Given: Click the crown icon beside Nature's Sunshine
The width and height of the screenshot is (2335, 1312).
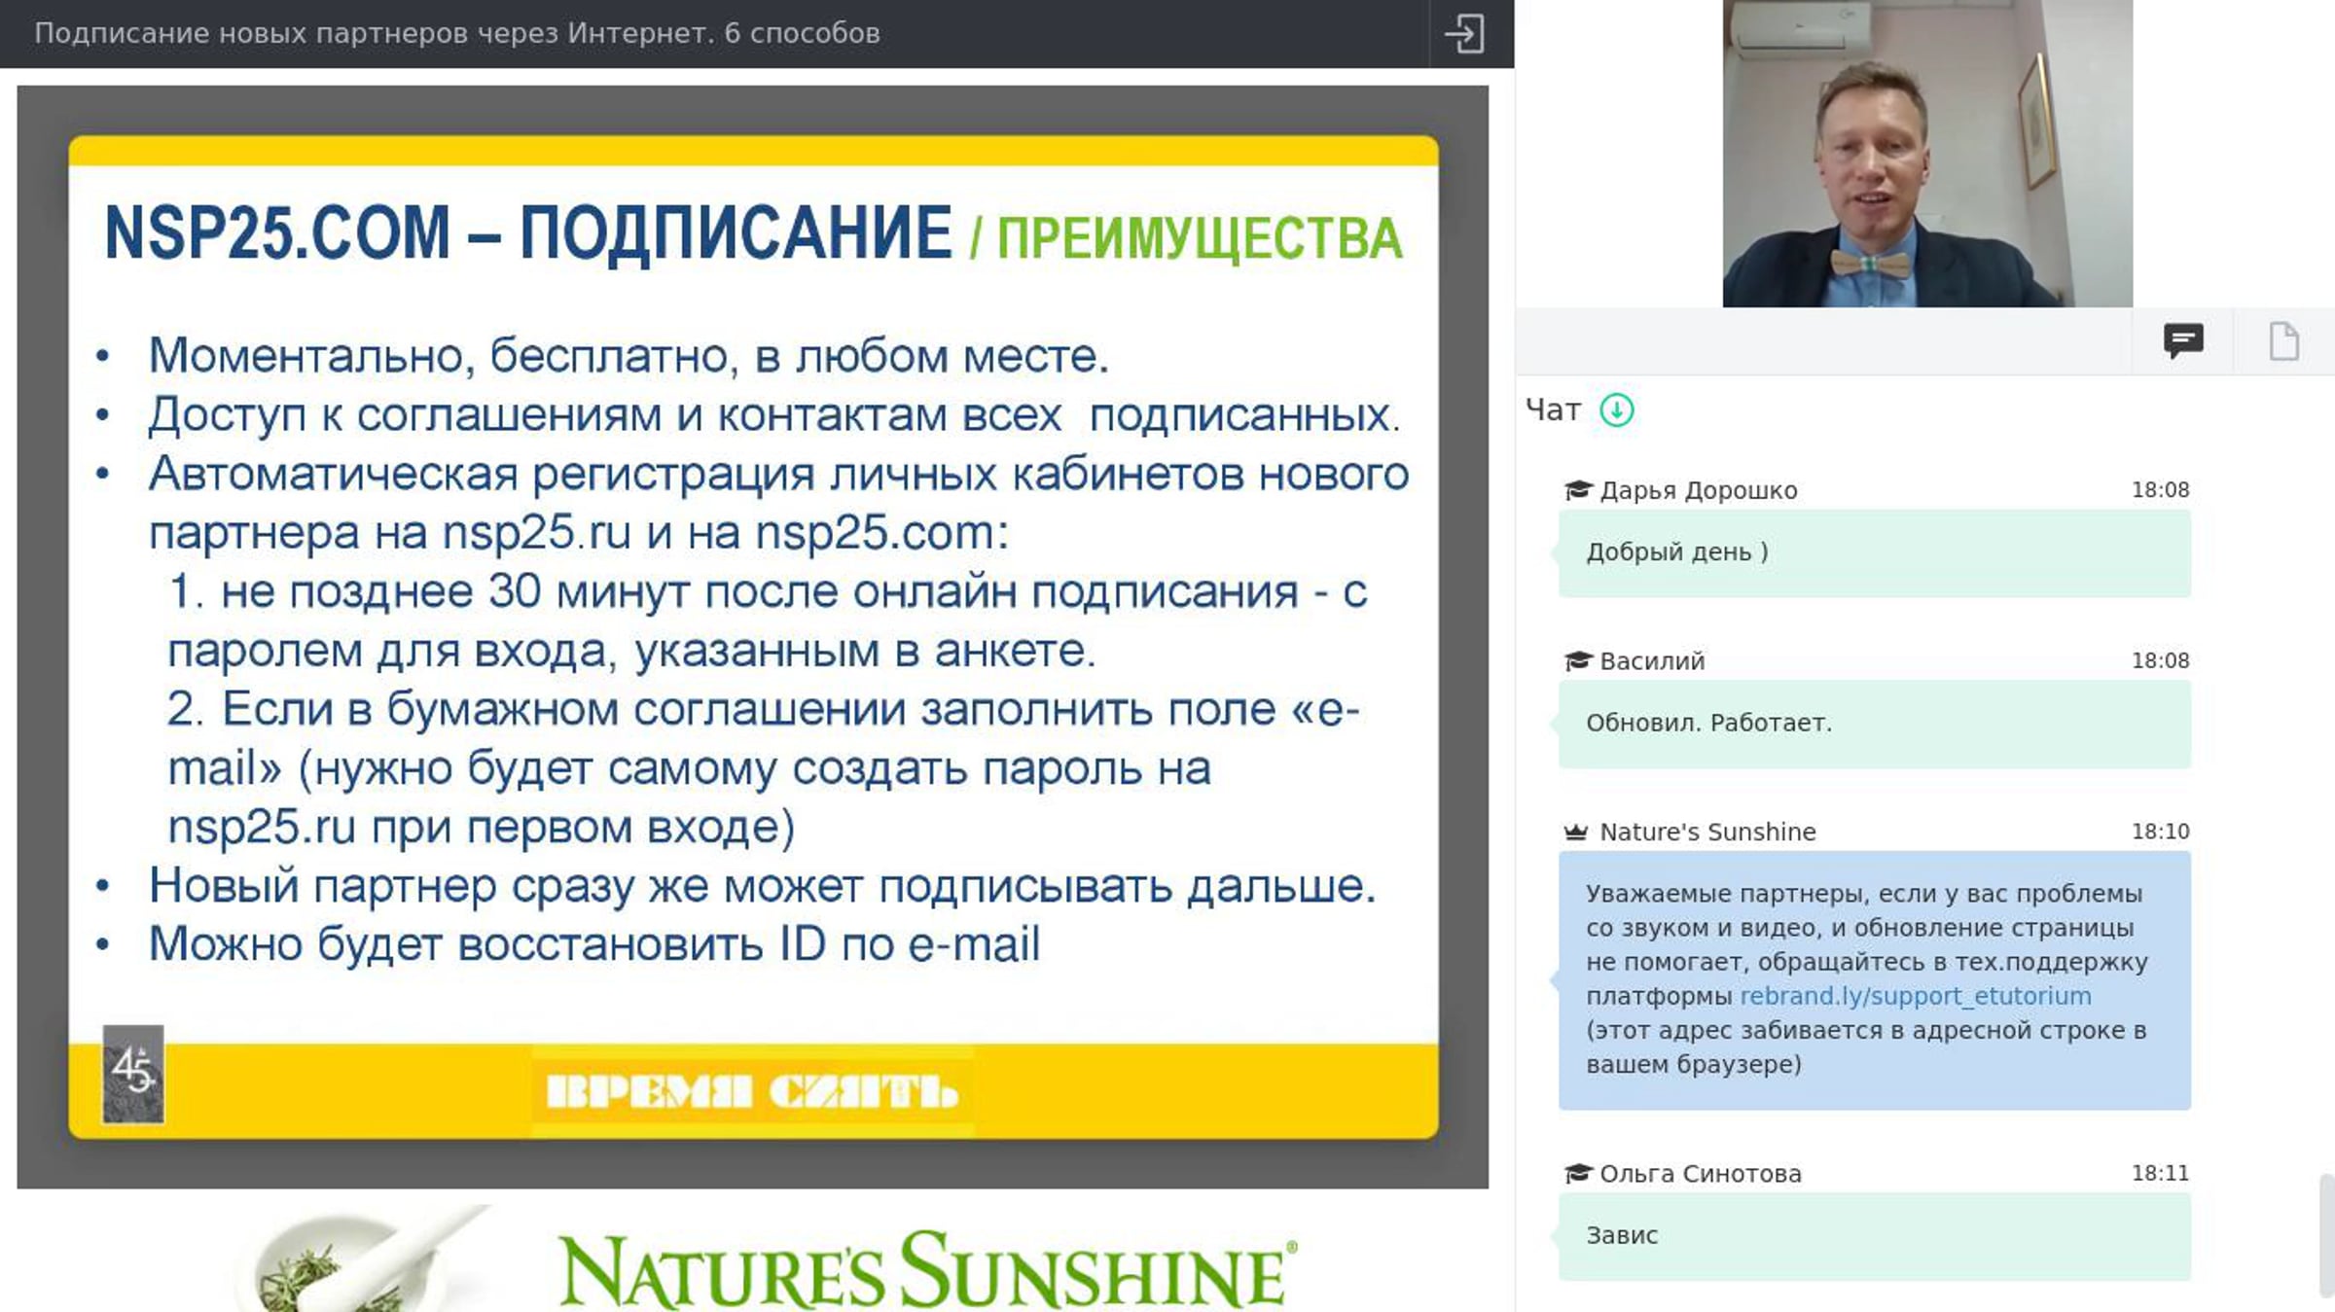Looking at the screenshot, I should 1575,832.
